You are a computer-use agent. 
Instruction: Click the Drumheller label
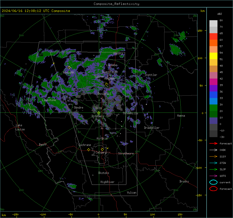(x=152, y=128)
